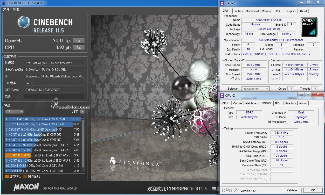Image resolution: width=325 pixels, height=195 pixels.
Task: Open the CPU ranking type dropdown under 等级
Action: click(14, 112)
